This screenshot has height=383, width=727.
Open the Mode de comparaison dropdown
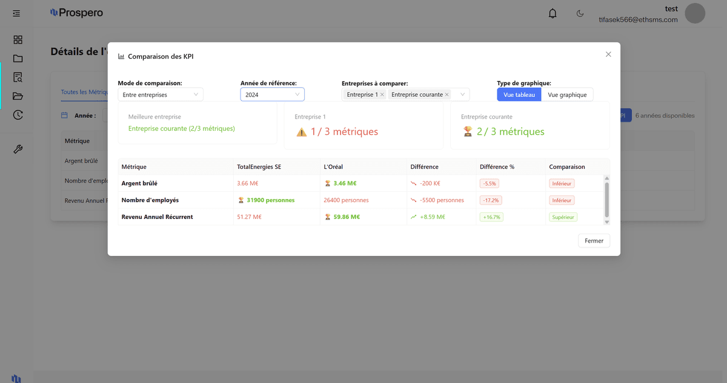[x=160, y=94]
